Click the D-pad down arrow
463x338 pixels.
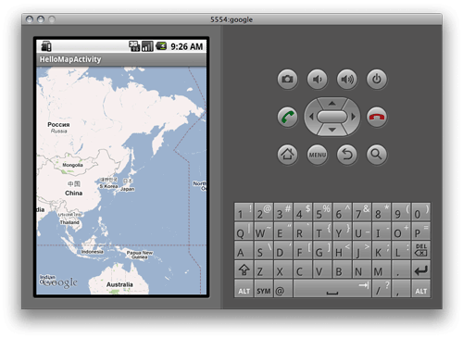(x=332, y=130)
